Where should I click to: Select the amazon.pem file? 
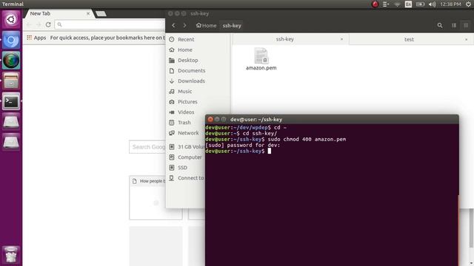261,59
